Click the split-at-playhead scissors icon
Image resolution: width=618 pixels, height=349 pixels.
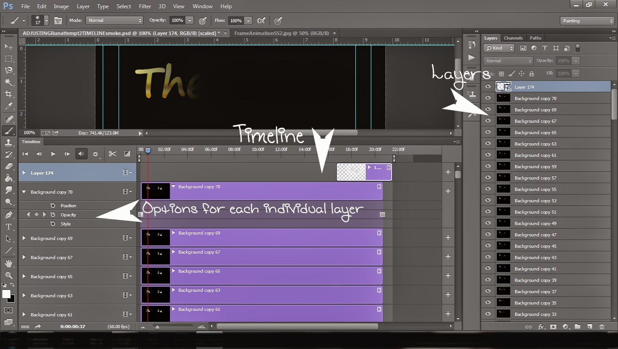[x=112, y=154]
